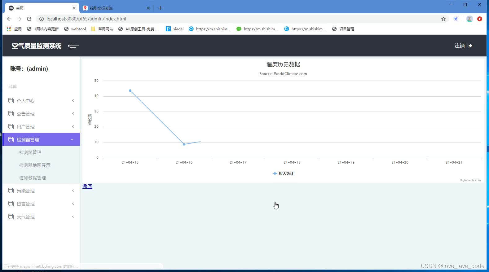Image resolution: width=489 pixels, height=272 pixels.
Task: Click the 21-04-16 data point
Action: point(184,144)
